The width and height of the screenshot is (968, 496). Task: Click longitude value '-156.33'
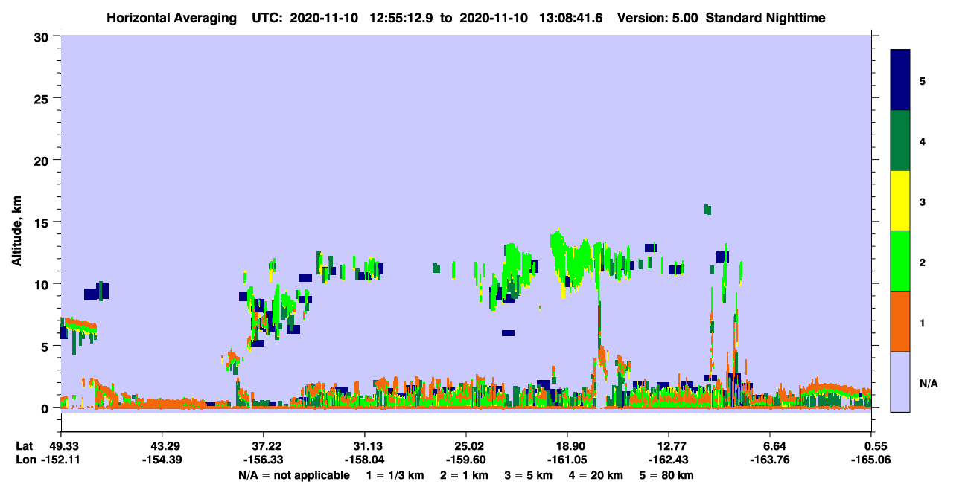tap(263, 460)
